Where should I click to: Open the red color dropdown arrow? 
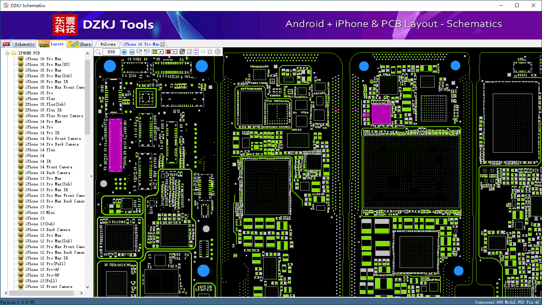tap(174, 52)
